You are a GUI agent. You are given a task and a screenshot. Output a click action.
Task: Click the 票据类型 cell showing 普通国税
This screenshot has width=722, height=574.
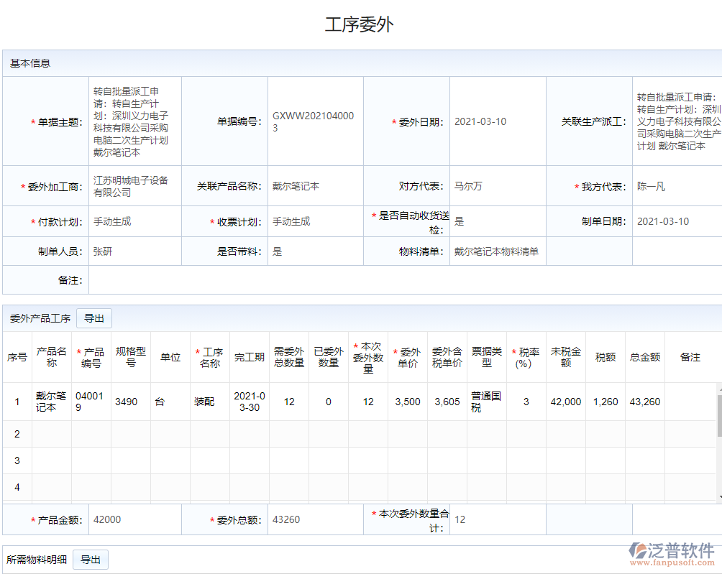point(487,402)
